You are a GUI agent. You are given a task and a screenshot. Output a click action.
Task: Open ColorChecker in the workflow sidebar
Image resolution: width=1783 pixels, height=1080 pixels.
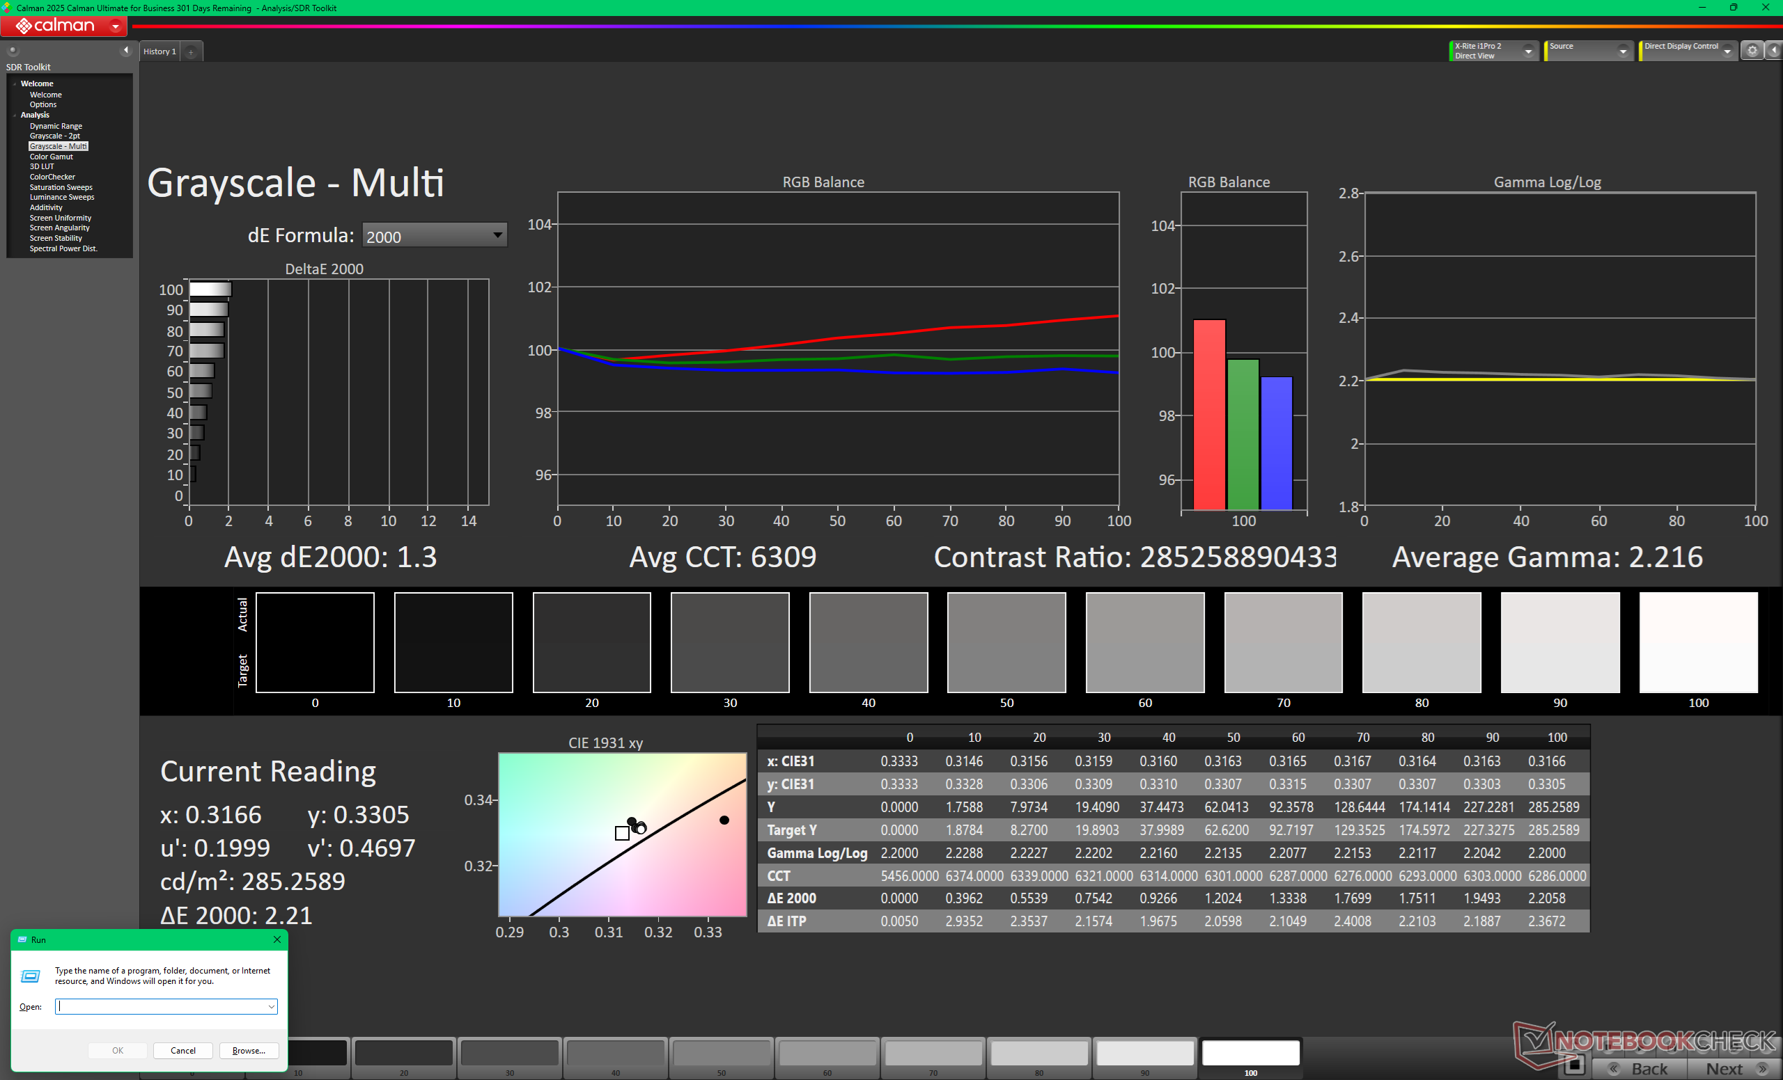[52, 177]
